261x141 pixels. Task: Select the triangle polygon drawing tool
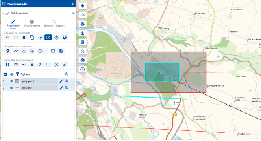[x=24, y=51]
